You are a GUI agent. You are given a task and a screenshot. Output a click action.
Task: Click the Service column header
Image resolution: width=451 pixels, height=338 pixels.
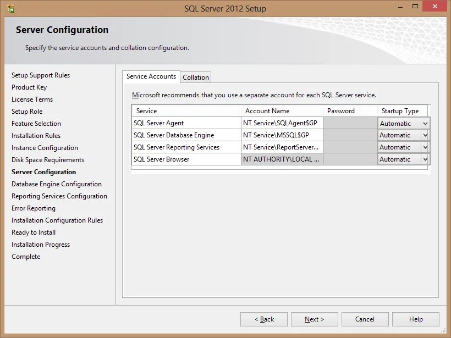pos(186,111)
